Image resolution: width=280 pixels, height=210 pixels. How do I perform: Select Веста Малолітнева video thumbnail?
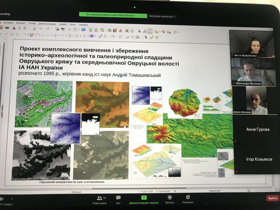pos(252,44)
